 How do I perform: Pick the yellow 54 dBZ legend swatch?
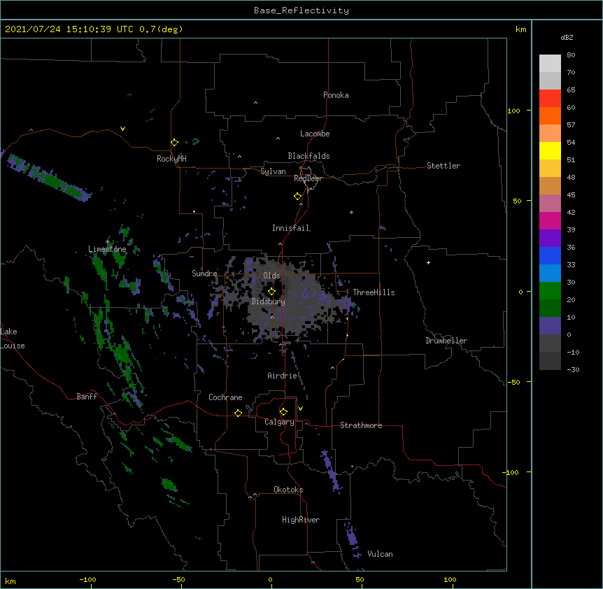550,150
